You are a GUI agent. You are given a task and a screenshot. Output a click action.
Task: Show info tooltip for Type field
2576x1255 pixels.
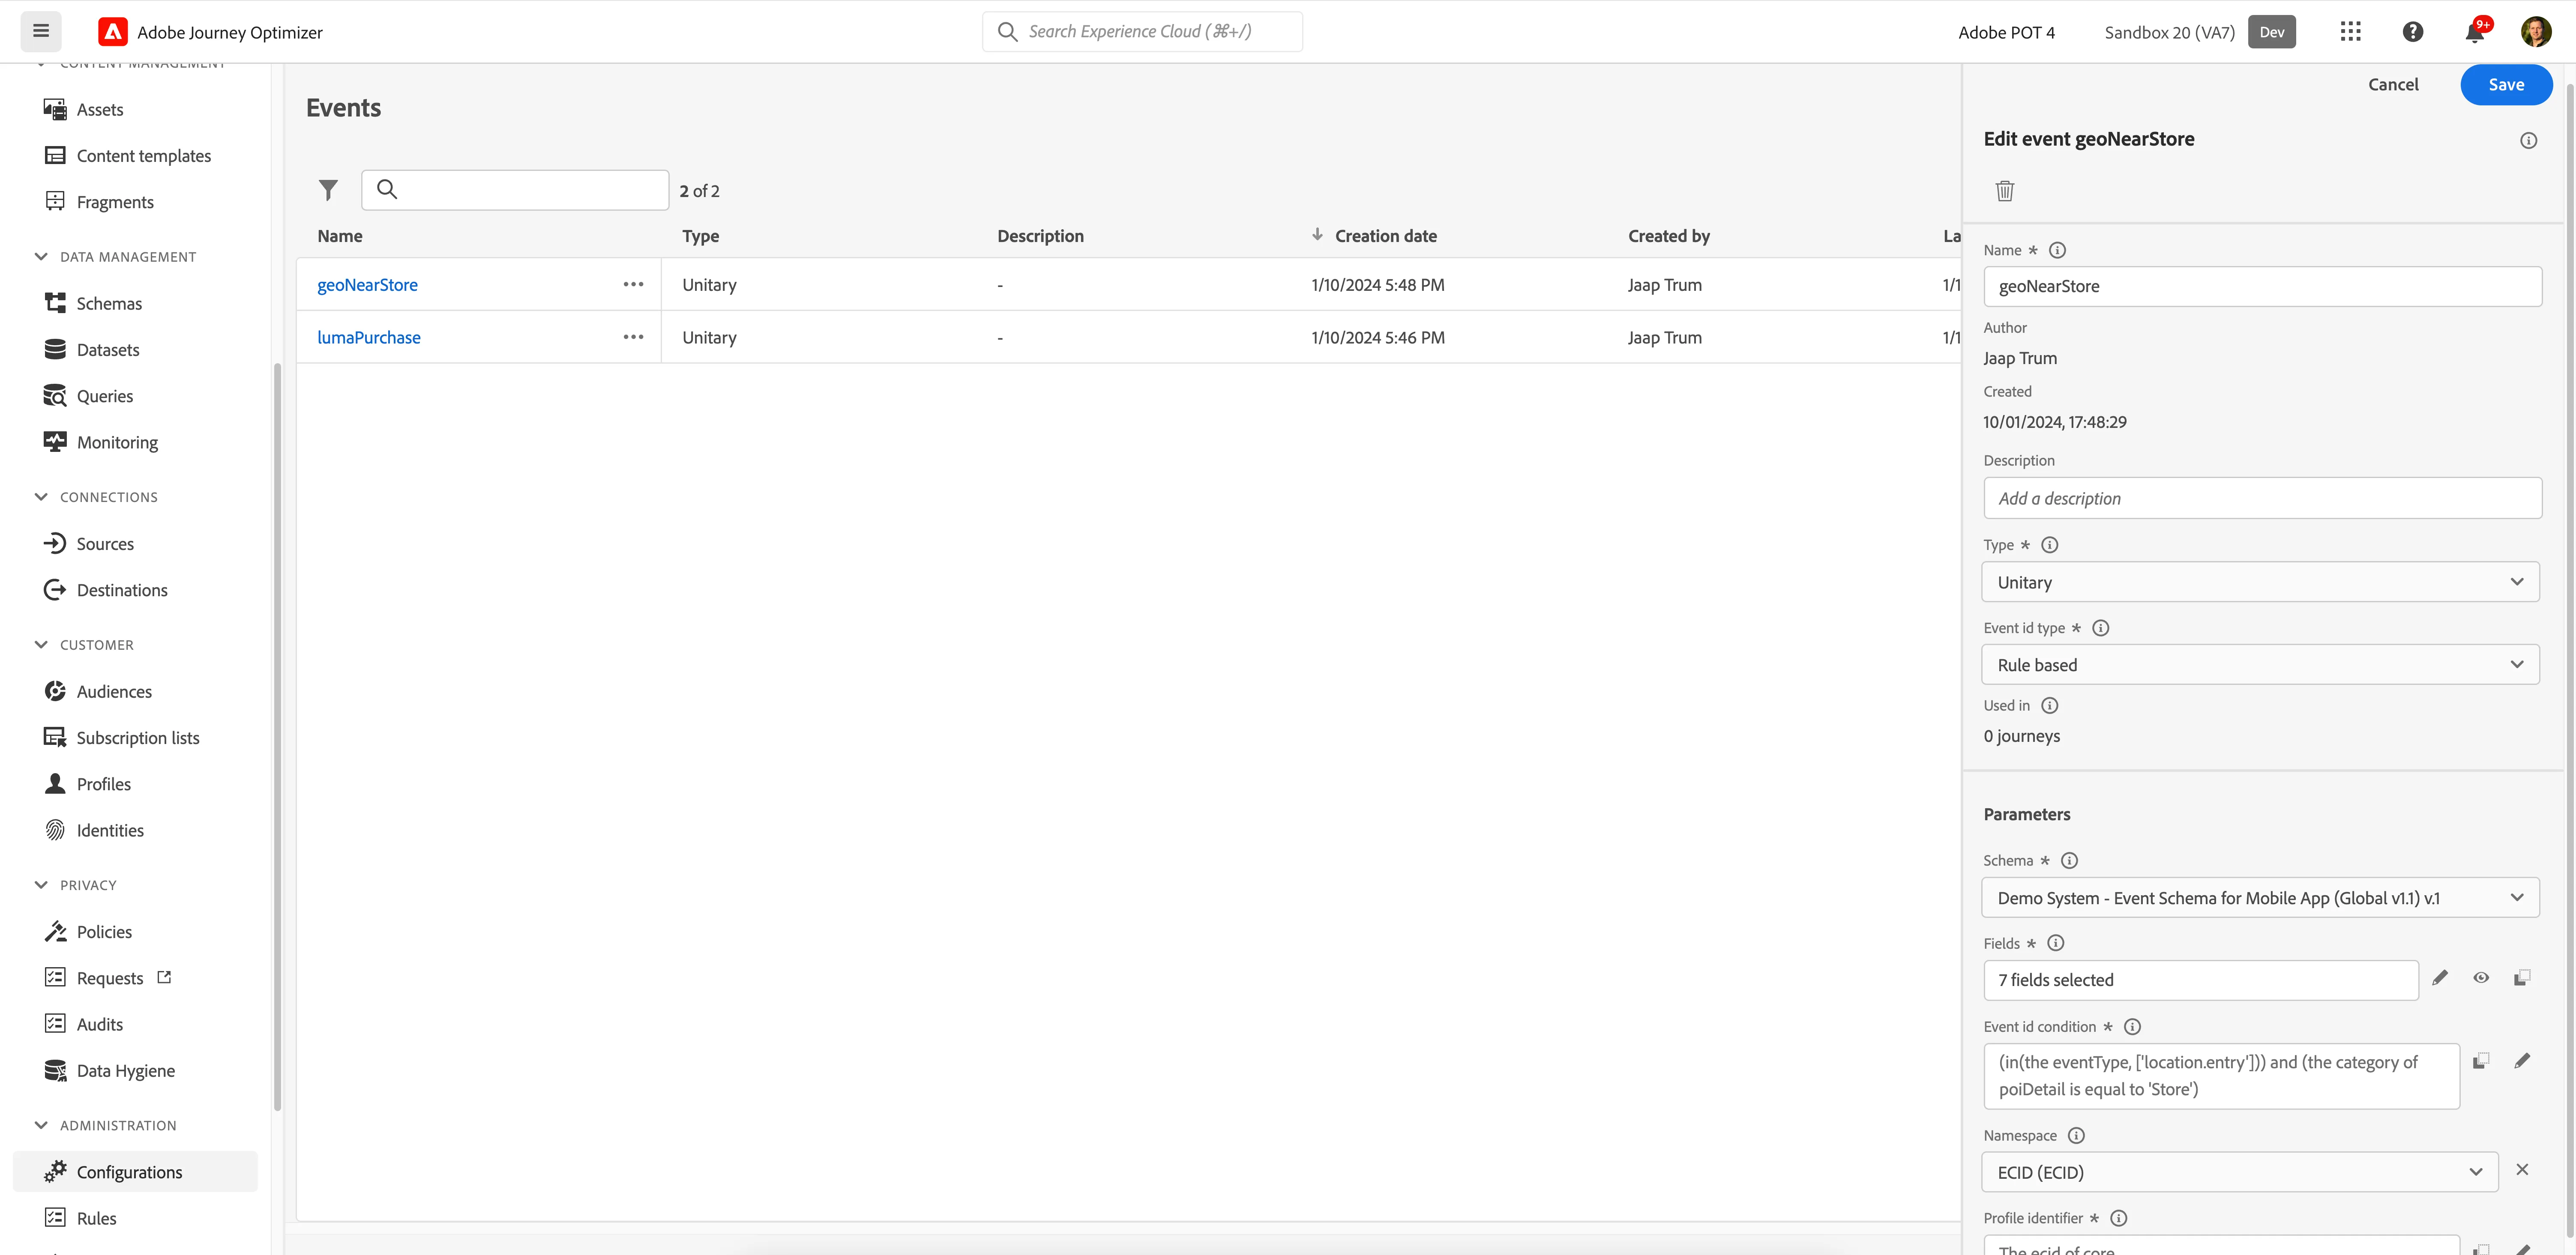click(2049, 545)
